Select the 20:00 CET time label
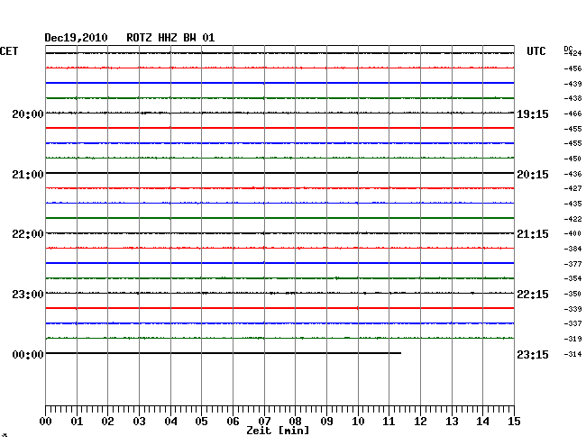 [x=28, y=114]
